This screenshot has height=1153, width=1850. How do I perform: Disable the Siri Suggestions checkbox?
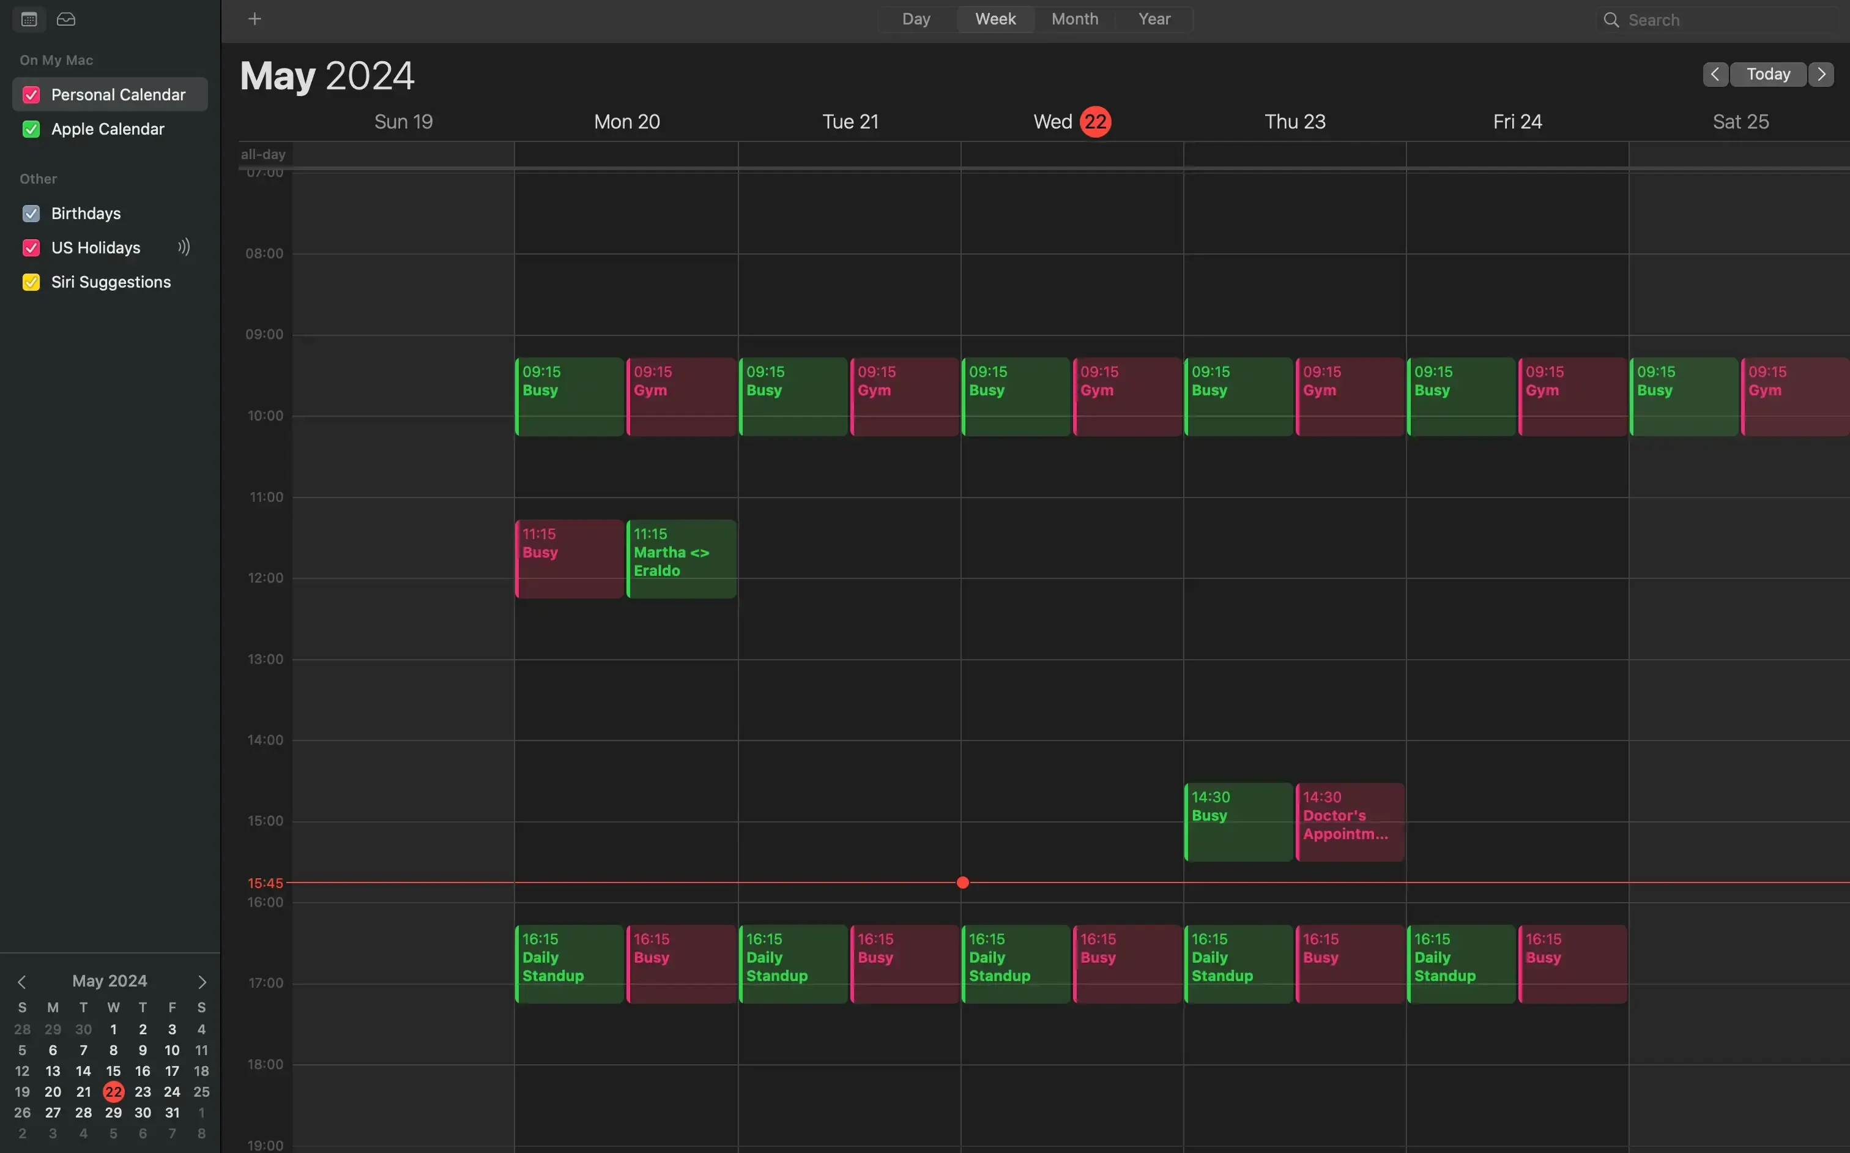[31, 282]
